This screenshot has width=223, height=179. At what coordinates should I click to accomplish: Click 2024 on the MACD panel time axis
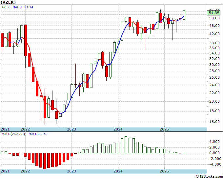click(x=118, y=171)
